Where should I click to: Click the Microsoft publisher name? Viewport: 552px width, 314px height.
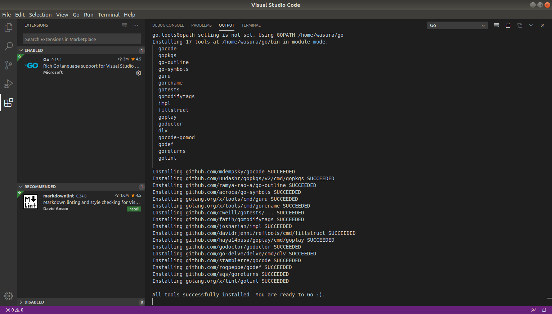coord(53,72)
